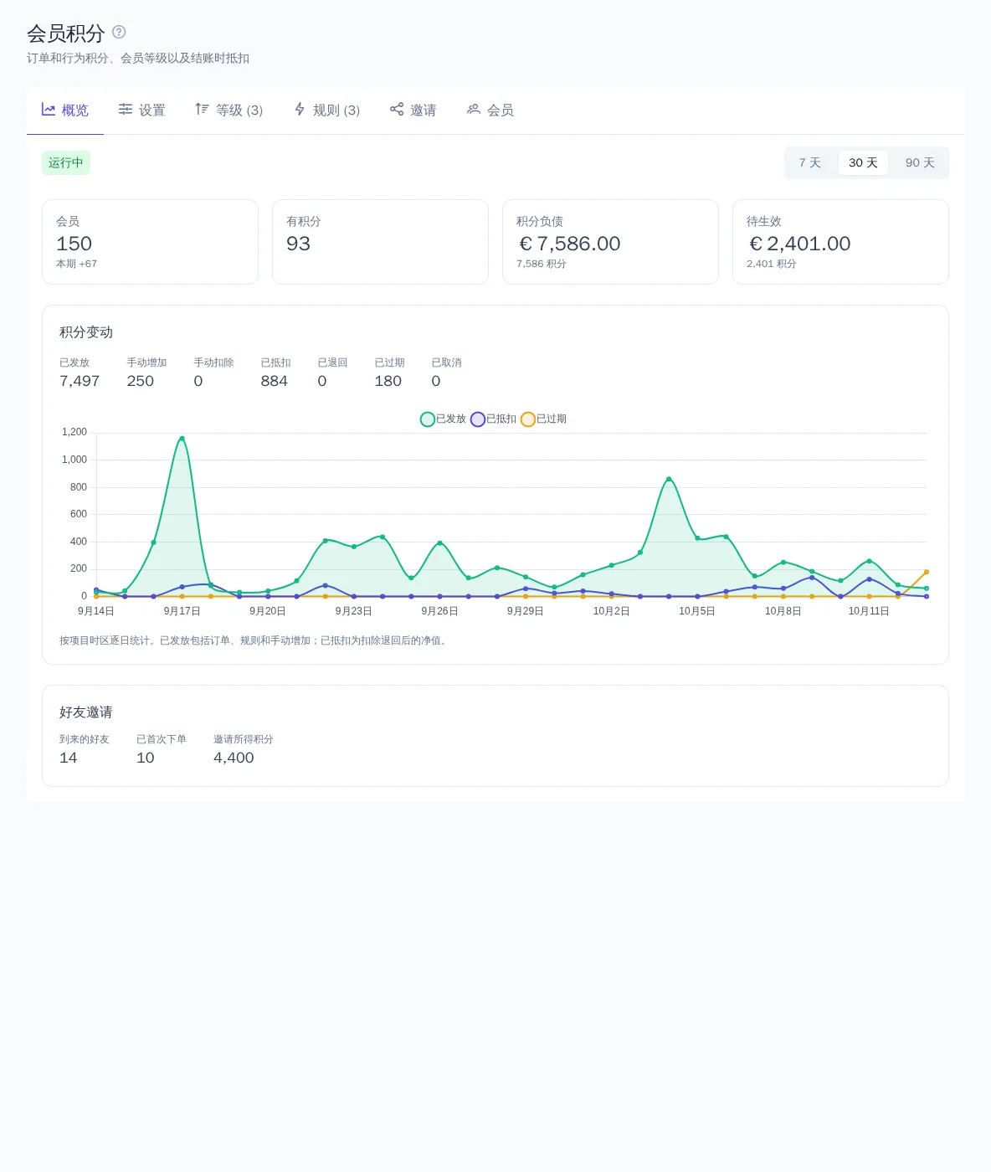
Task: Click the 9月14日 axis label
Action: click(x=96, y=611)
